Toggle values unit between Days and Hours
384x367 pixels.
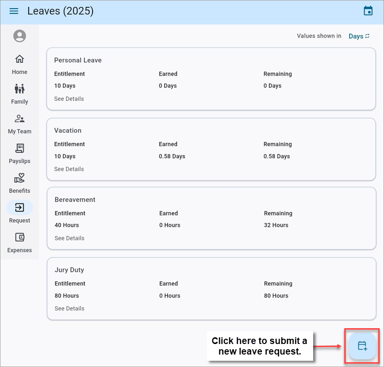click(x=359, y=36)
